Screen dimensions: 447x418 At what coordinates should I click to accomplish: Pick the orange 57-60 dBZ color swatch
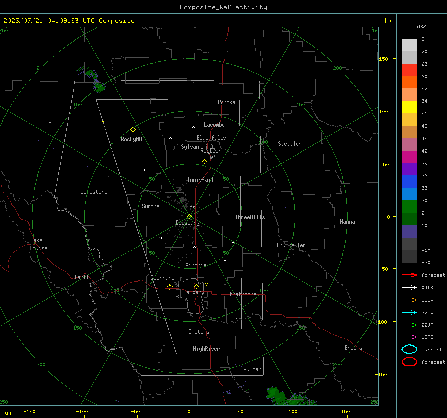click(409, 83)
